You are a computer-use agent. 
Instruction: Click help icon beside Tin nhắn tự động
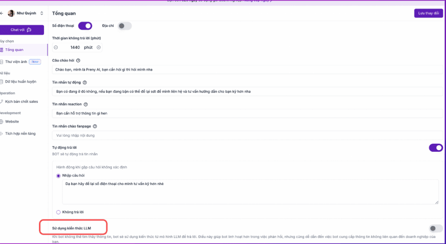pyautogui.click(x=84, y=82)
